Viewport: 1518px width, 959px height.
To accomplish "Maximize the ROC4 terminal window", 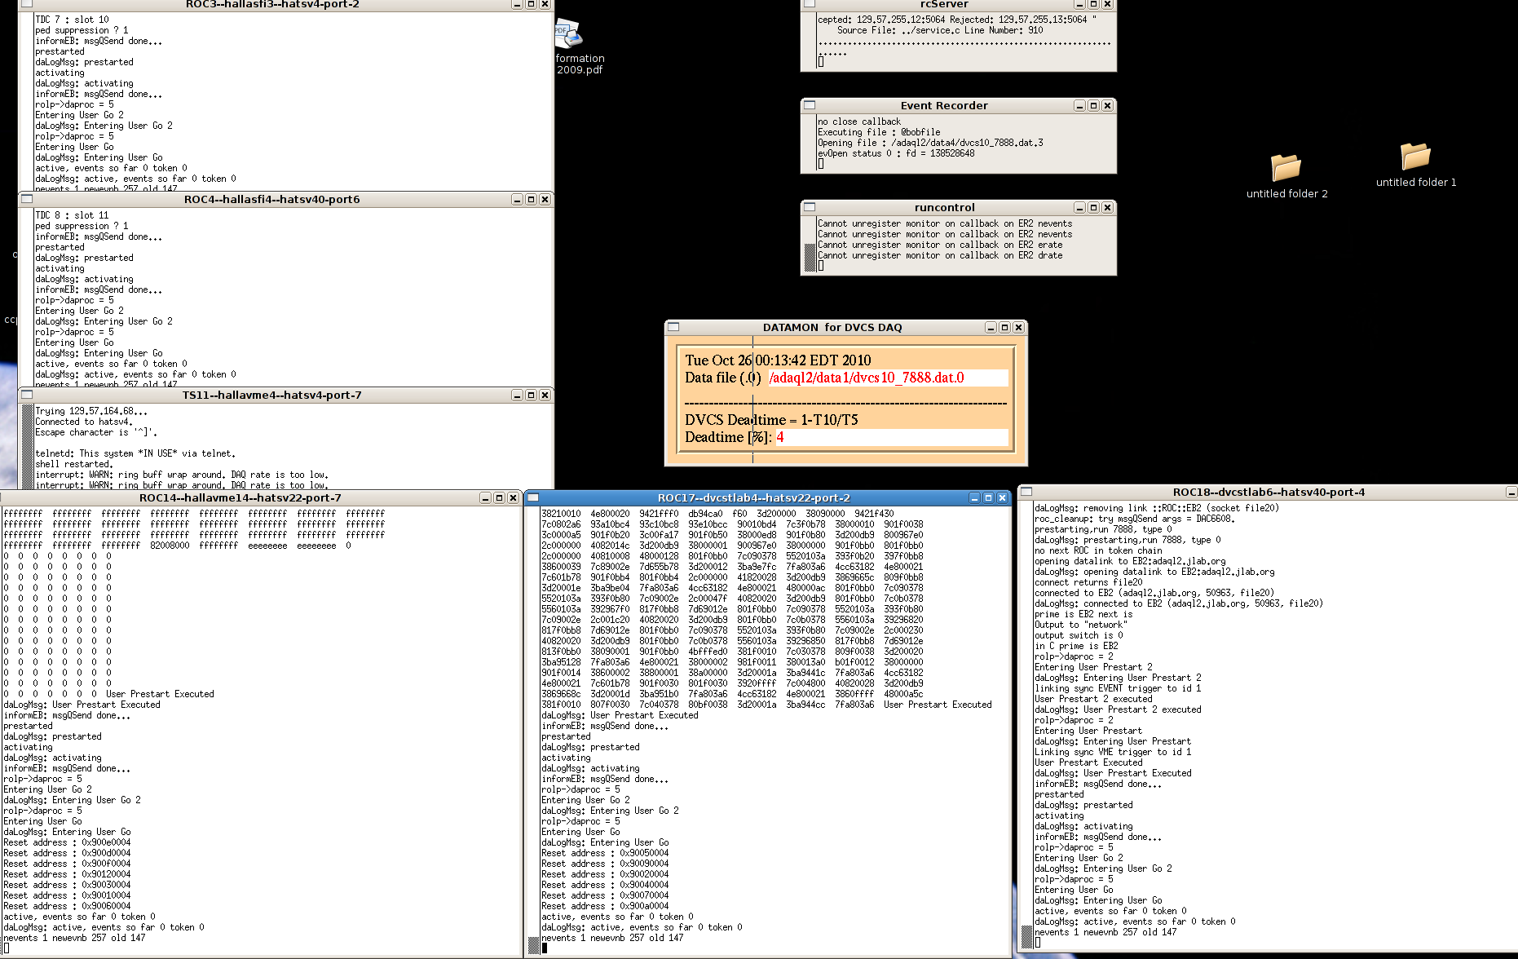I will click(x=531, y=199).
